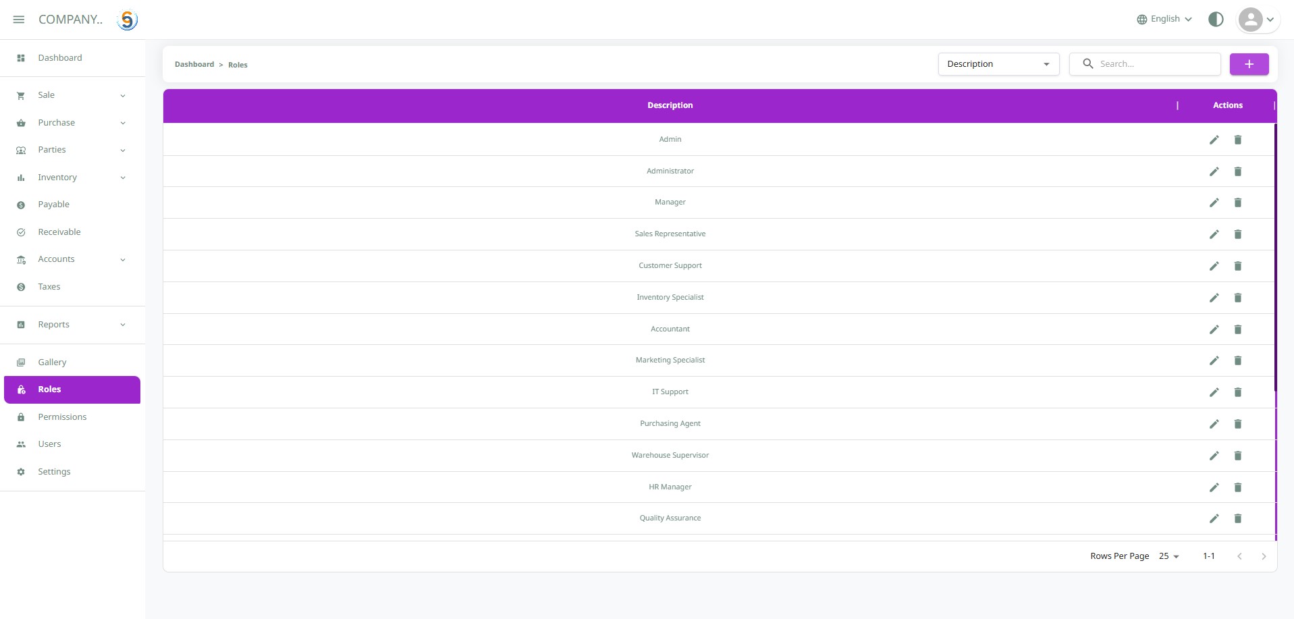Viewport: 1294px width, 619px height.
Task: Expand the Inventory submenu
Action: click(71, 178)
